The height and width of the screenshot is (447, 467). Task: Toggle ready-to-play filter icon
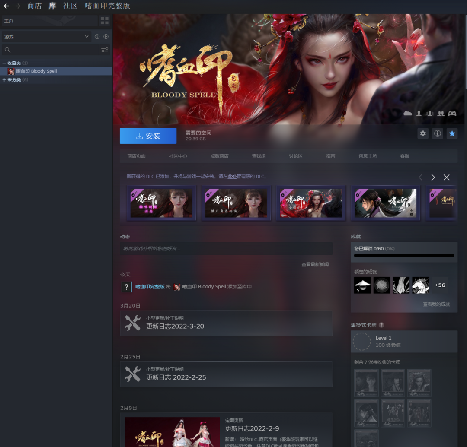point(106,37)
